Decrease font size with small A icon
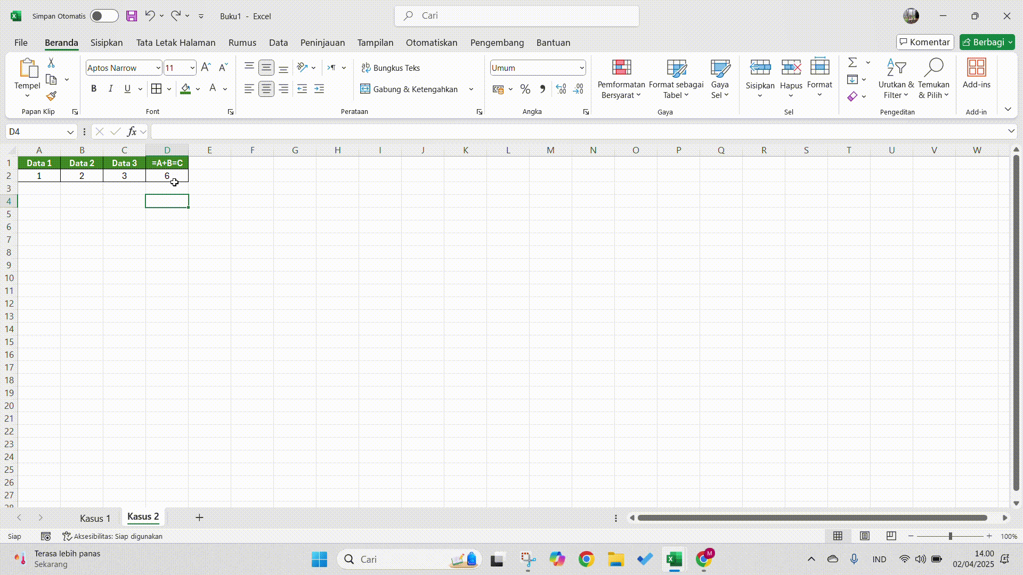This screenshot has width=1023, height=575. [x=223, y=68]
